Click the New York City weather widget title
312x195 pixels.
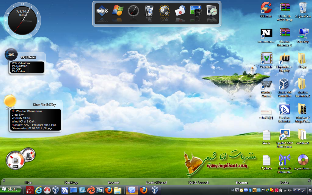[44, 105]
